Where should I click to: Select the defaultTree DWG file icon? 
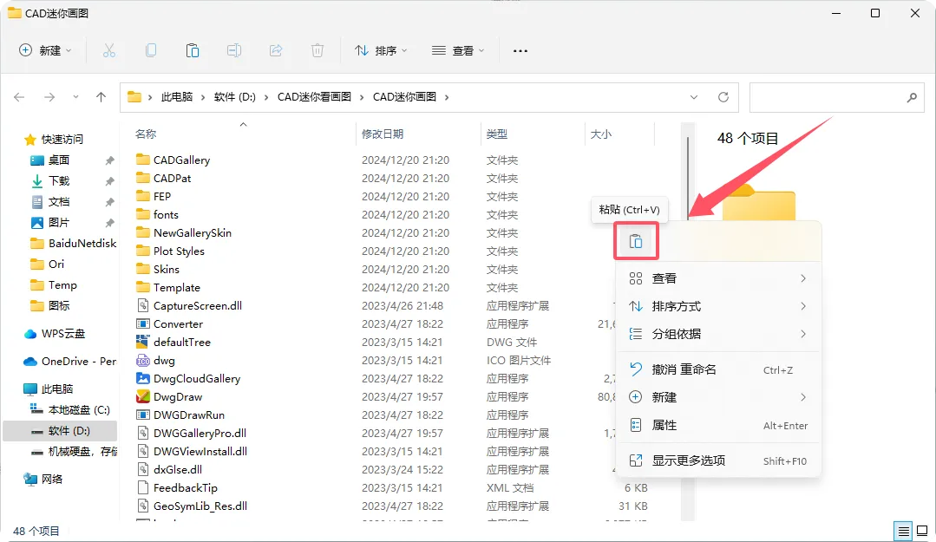click(x=142, y=342)
